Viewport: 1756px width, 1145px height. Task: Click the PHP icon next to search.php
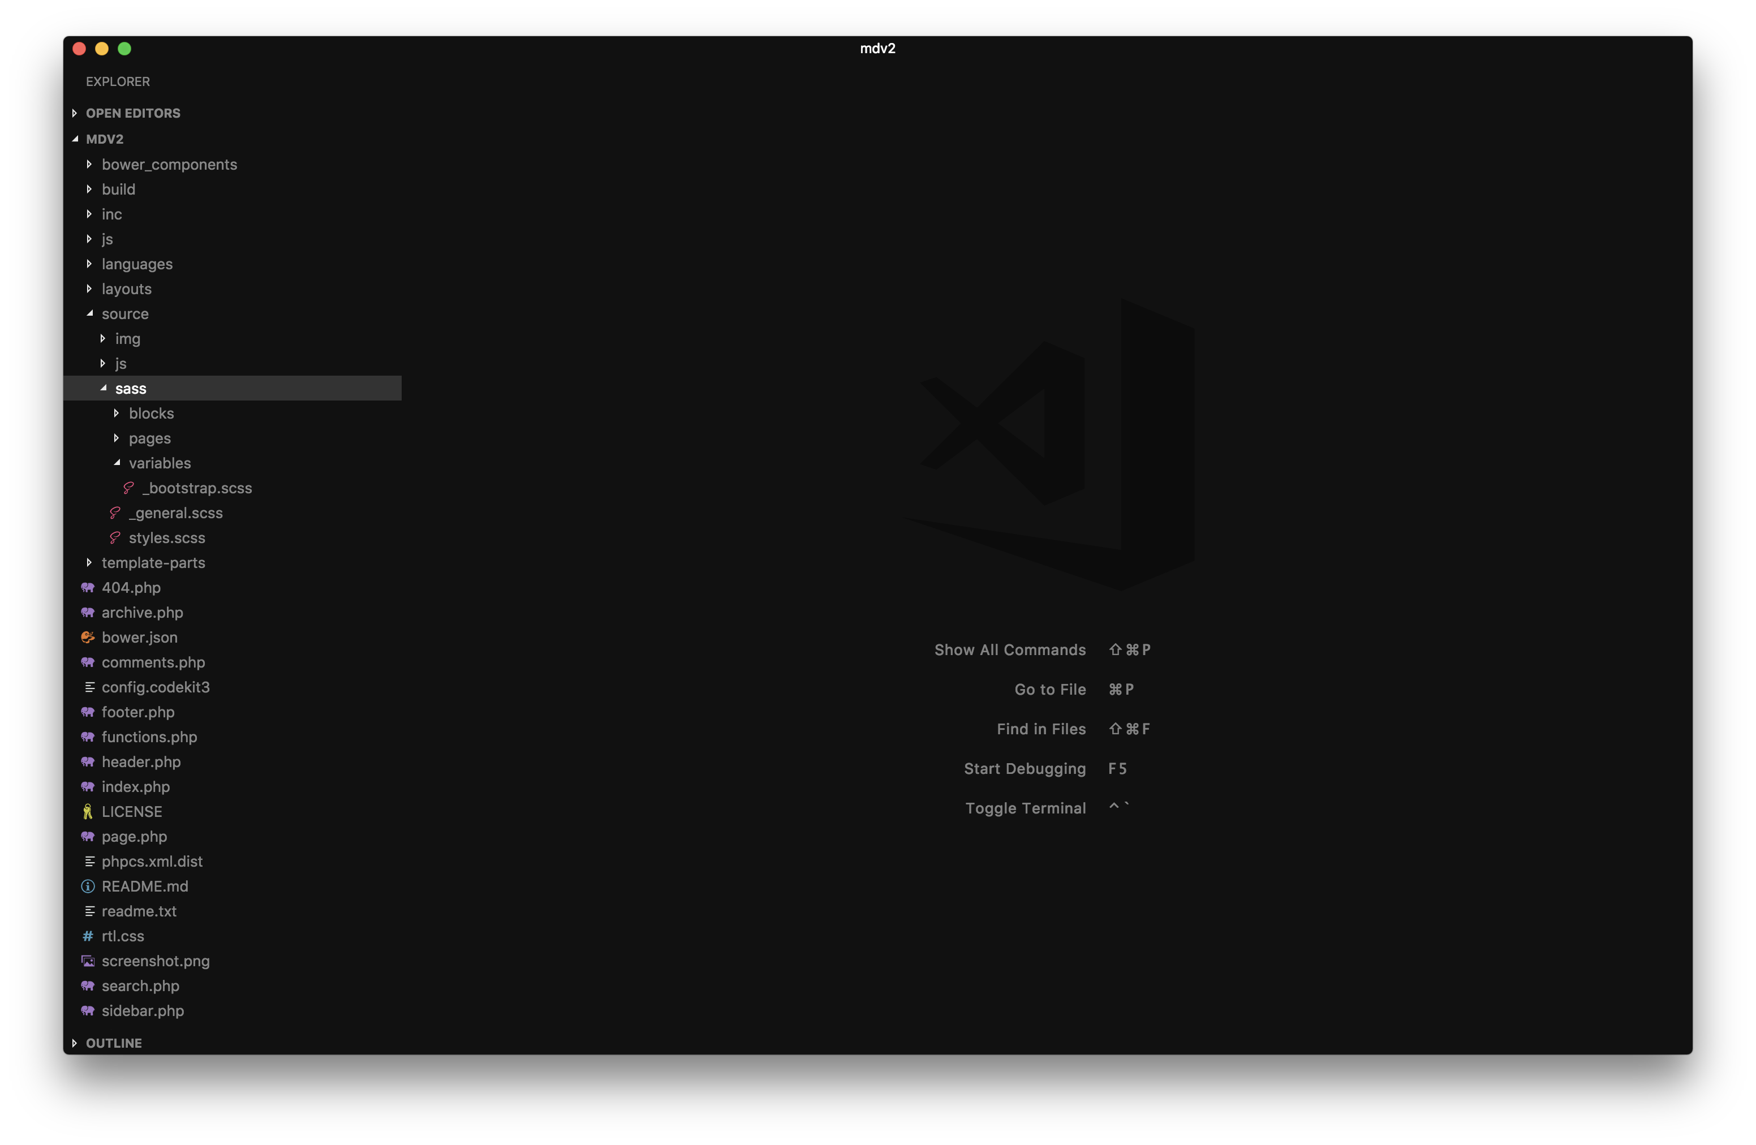(88, 985)
